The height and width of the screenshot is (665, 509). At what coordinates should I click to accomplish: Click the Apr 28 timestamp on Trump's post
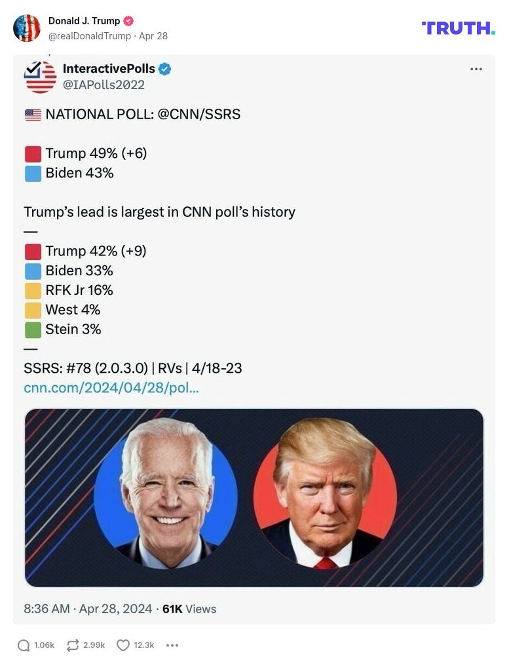[153, 36]
